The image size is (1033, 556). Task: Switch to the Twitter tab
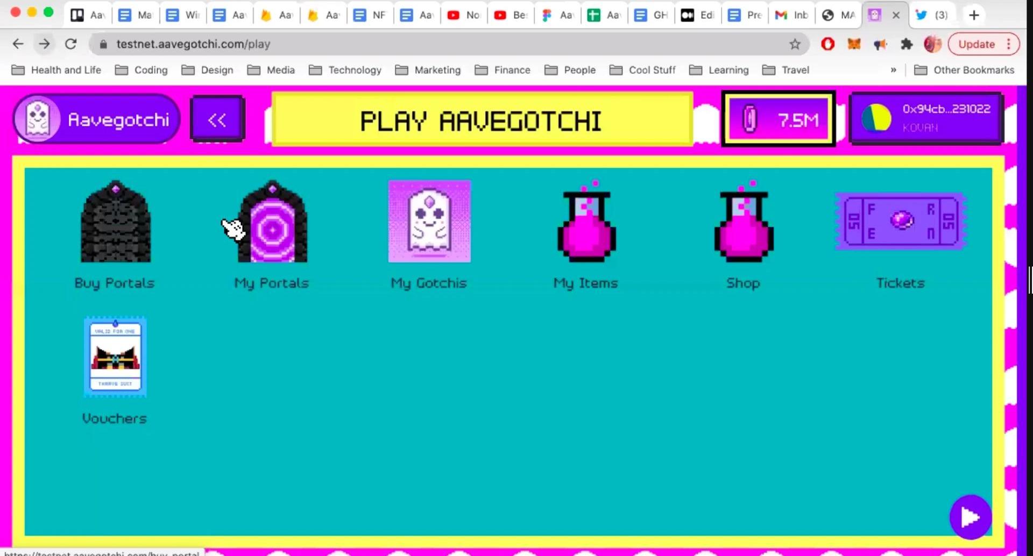coord(932,15)
